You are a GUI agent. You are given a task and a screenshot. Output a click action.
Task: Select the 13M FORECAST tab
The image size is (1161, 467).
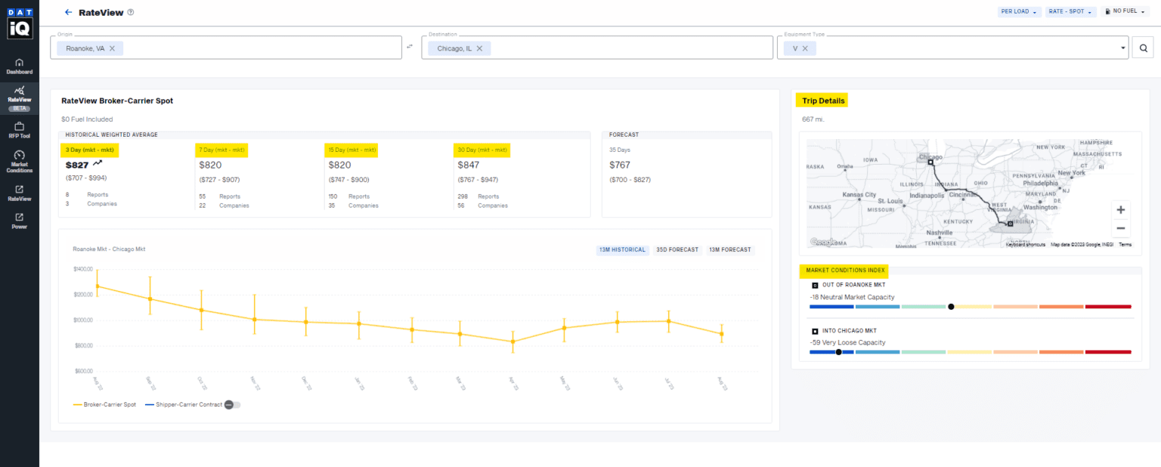click(730, 249)
